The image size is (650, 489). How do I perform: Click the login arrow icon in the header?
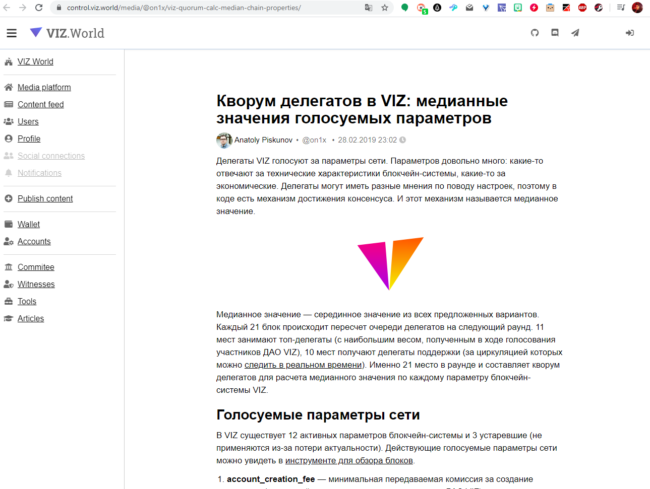[630, 33]
